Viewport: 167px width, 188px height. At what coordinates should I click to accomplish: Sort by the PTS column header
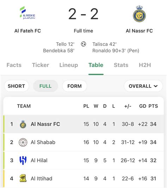point(153,106)
